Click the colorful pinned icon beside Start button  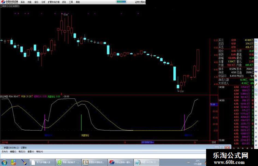pos(14,162)
